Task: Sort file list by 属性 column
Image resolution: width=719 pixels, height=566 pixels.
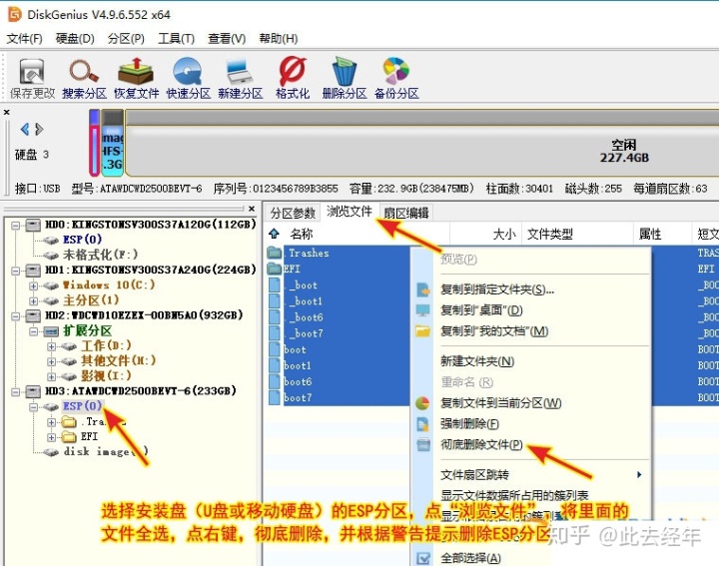Action: [650, 235]
